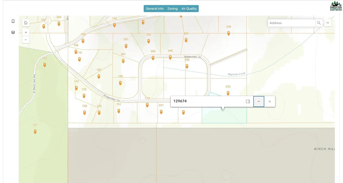
Task: Select the map pin numbered 150
Action: coord(120,83)
